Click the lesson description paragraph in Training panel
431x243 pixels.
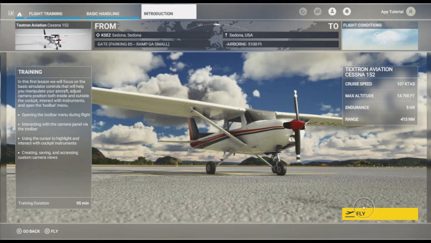[53, 93]
